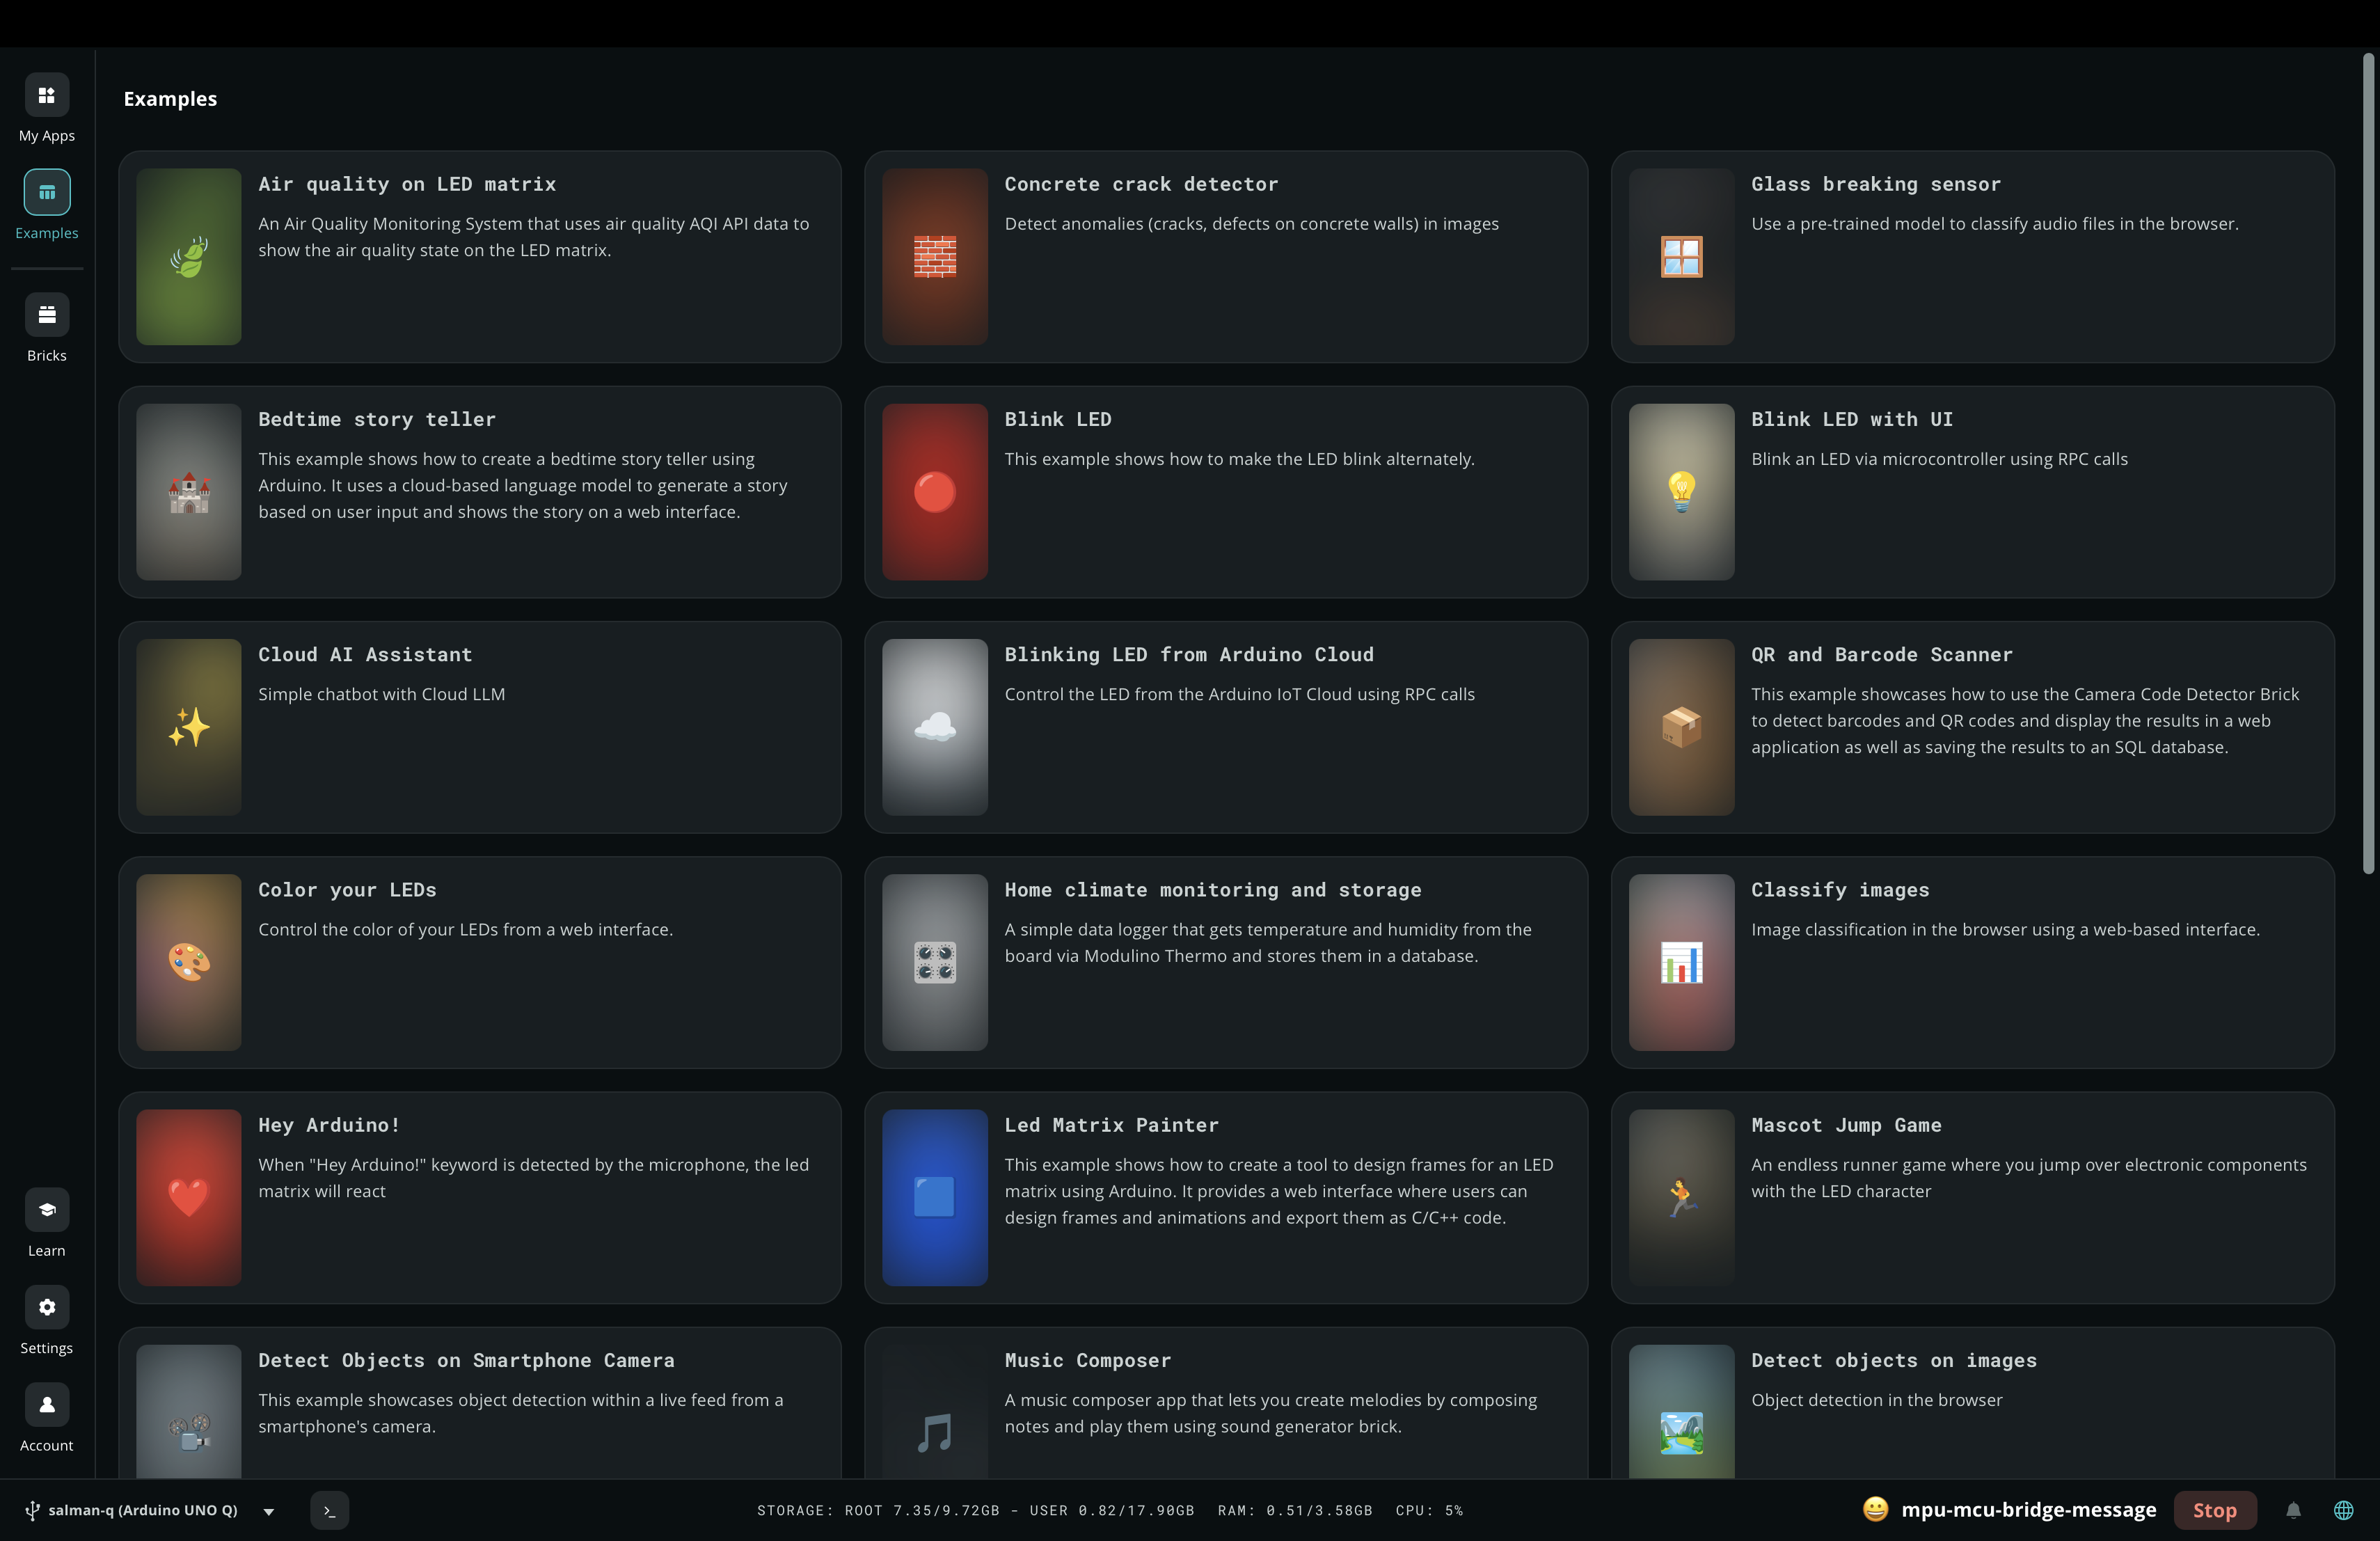Screen dimensions: 2380x1541
Task: Open the Settings gear icon
Action: [x=47, y=1308]
